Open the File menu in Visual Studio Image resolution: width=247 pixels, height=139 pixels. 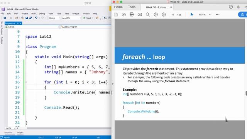coord(2,14)
